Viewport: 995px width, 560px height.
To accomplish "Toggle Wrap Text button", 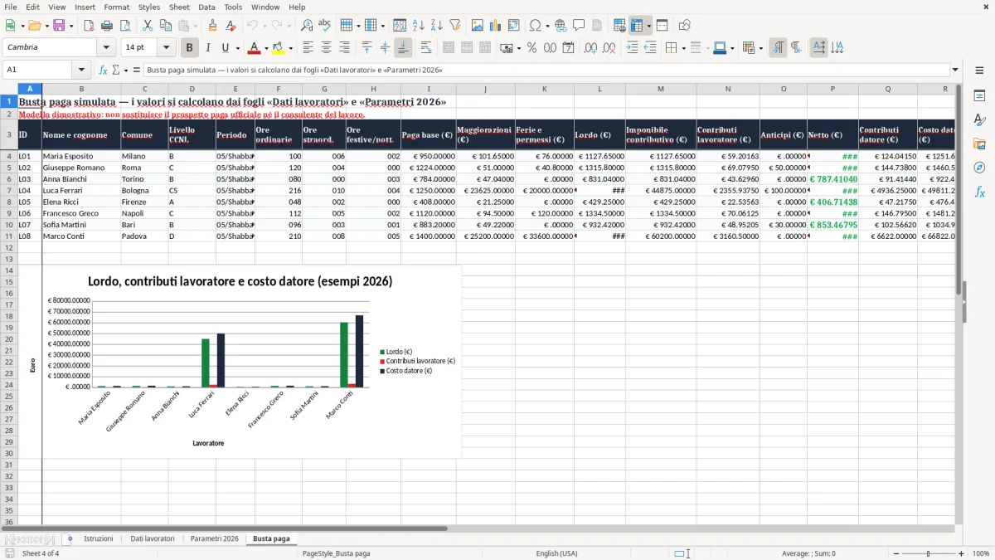I will pyautogui.click(x=426, y=48).
